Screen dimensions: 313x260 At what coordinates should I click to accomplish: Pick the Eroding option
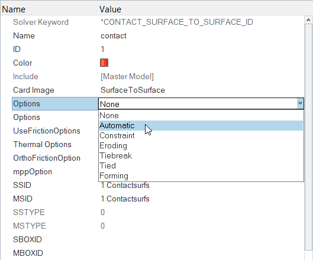(x=201, y=145)
